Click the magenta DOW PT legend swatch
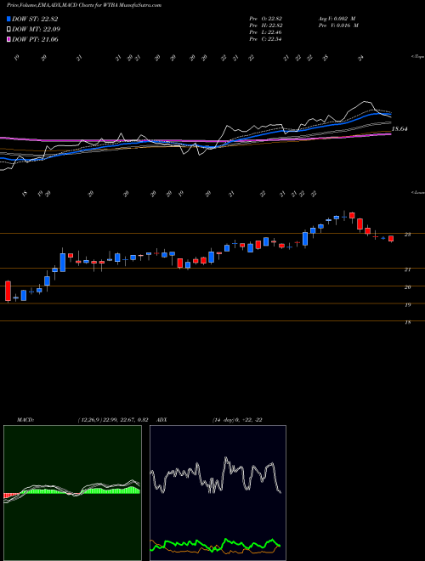Viewport: 425px width, 561px height. 8,39
